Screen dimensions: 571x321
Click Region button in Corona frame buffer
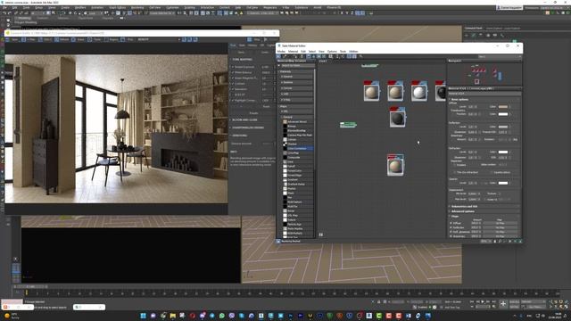111,39
